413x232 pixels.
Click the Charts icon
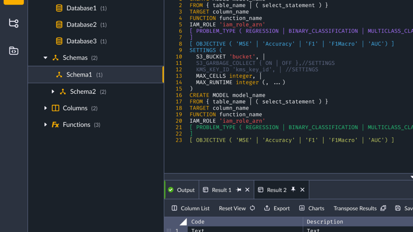(x=302, y=208)
